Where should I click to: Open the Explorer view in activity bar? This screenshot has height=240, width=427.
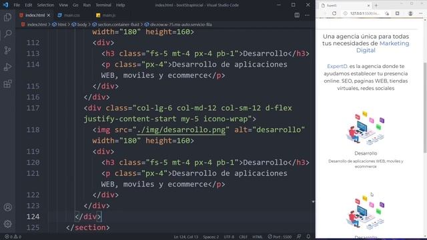(7, 17)
